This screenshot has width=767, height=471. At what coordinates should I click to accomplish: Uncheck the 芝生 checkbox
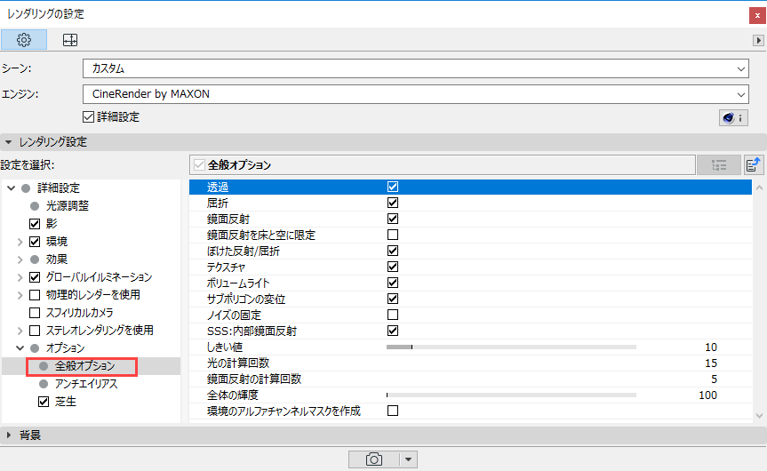(44, 402)
